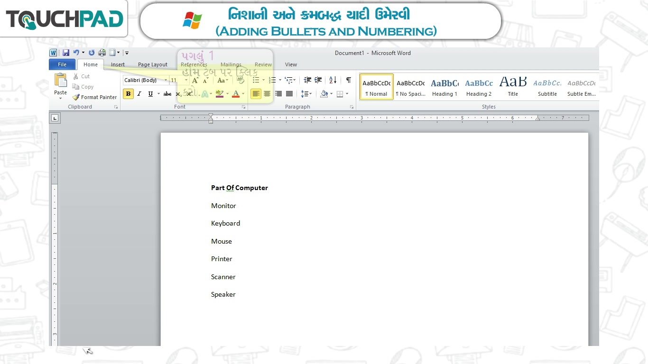Click the Copy command in Clipboard group
648x364 pixels.
click(83, 87)
